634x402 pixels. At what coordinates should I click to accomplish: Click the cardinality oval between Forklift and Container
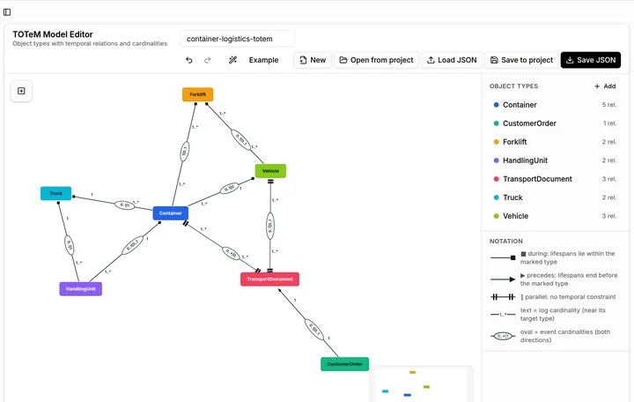coord(184,152)
